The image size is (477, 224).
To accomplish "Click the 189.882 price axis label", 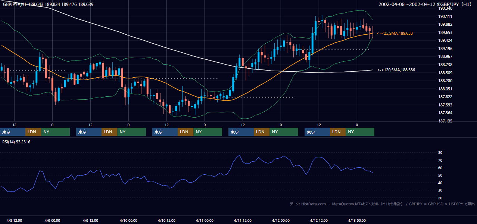I will [x=446, y=24].
